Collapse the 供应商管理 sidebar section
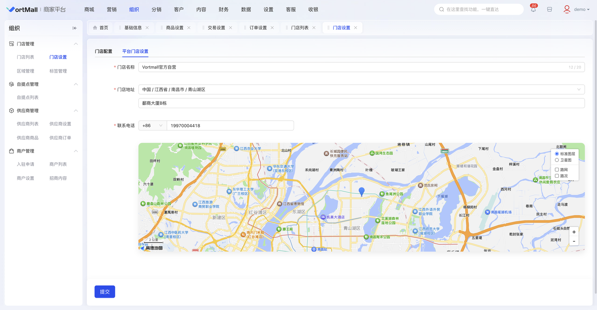This screenshot has width=597, height=310. click(x=76, y=111)
